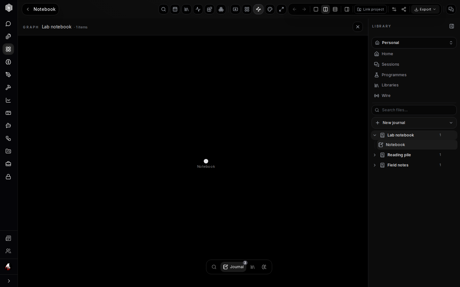Click the activity pulse icon in toolbar
The width and height of the screenshot is (460, 287).
[x=198, y=9]
